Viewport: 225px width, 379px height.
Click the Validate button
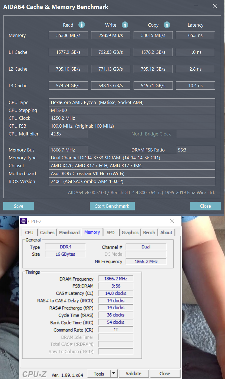click(134, 374)
